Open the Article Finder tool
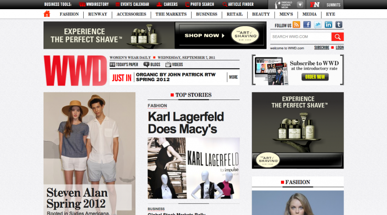Image resolution: width=387 pixels, height=215 pixels. (x=238, y=4)
